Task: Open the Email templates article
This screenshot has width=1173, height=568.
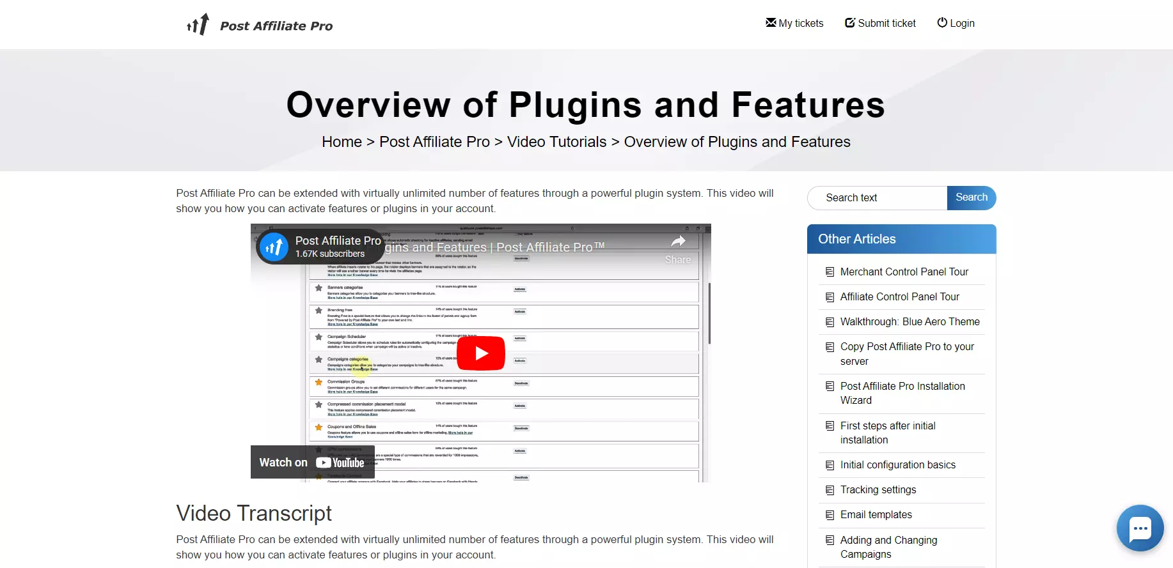Action: tap(876, 514)
